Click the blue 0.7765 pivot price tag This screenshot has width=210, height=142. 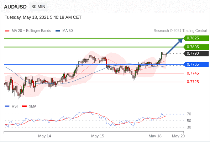pyautogui.click(x=196, y=64)
